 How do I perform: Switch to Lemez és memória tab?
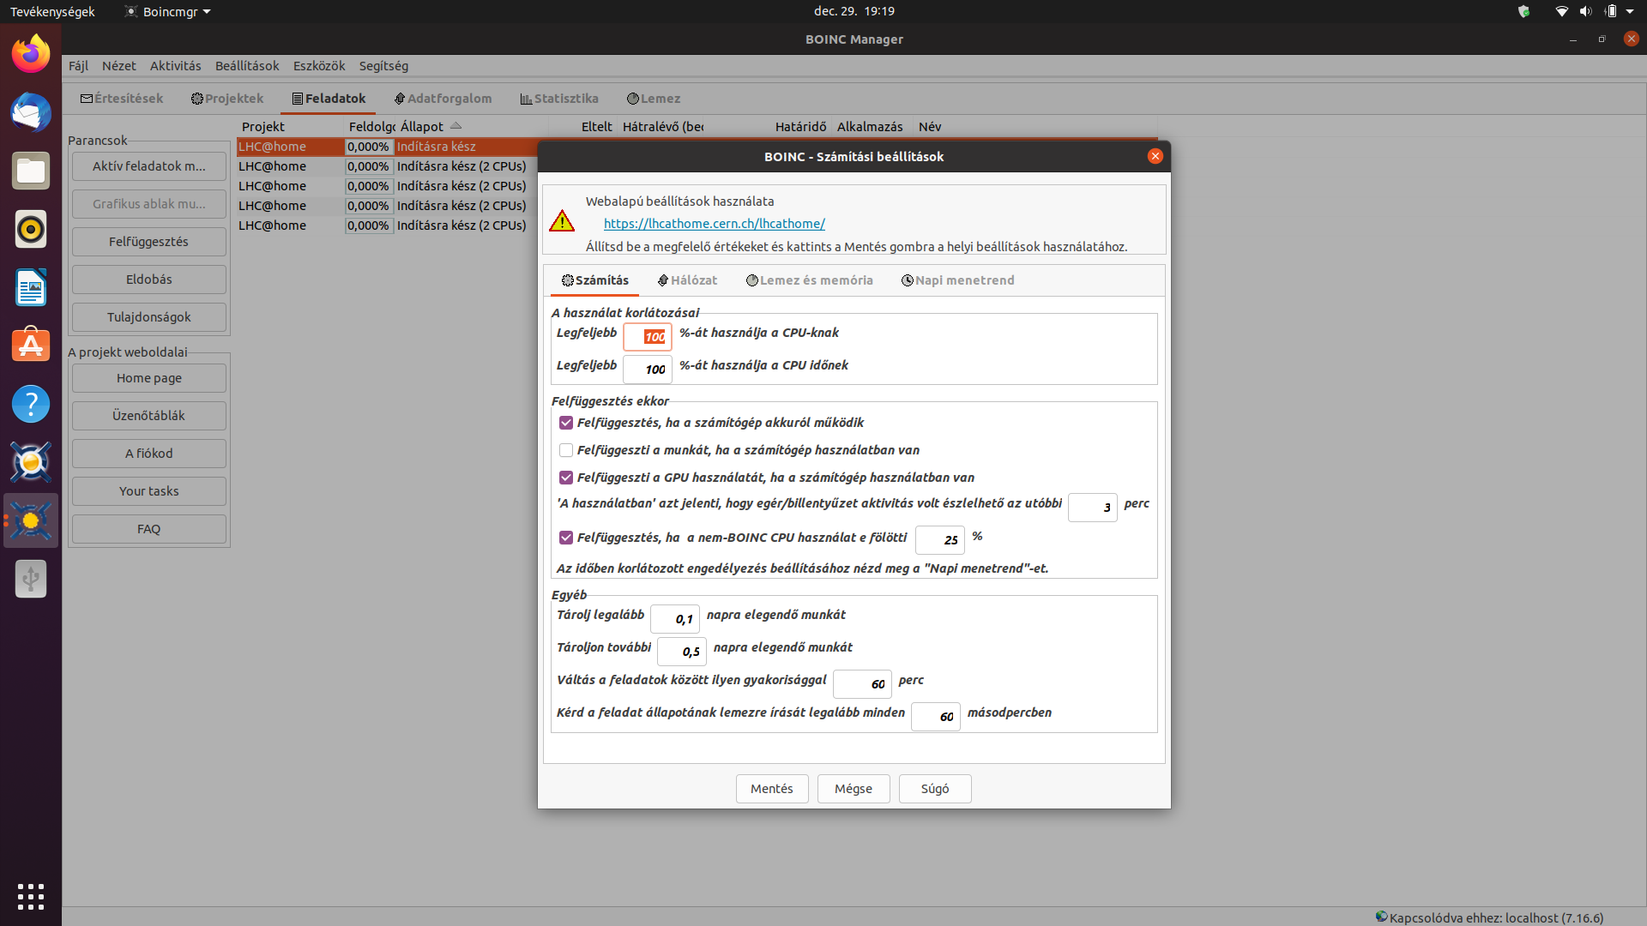pyautogui.click(x=810, y=280)
